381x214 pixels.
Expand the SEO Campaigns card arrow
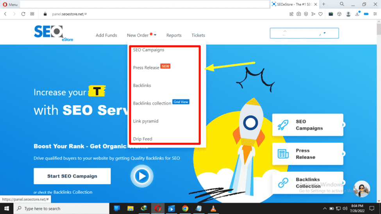click(x=343, y=125)
